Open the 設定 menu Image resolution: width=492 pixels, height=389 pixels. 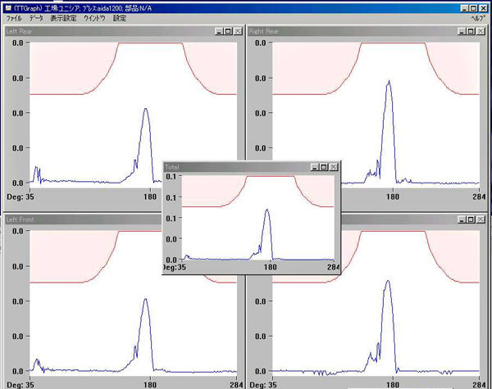tap(120, 17)
